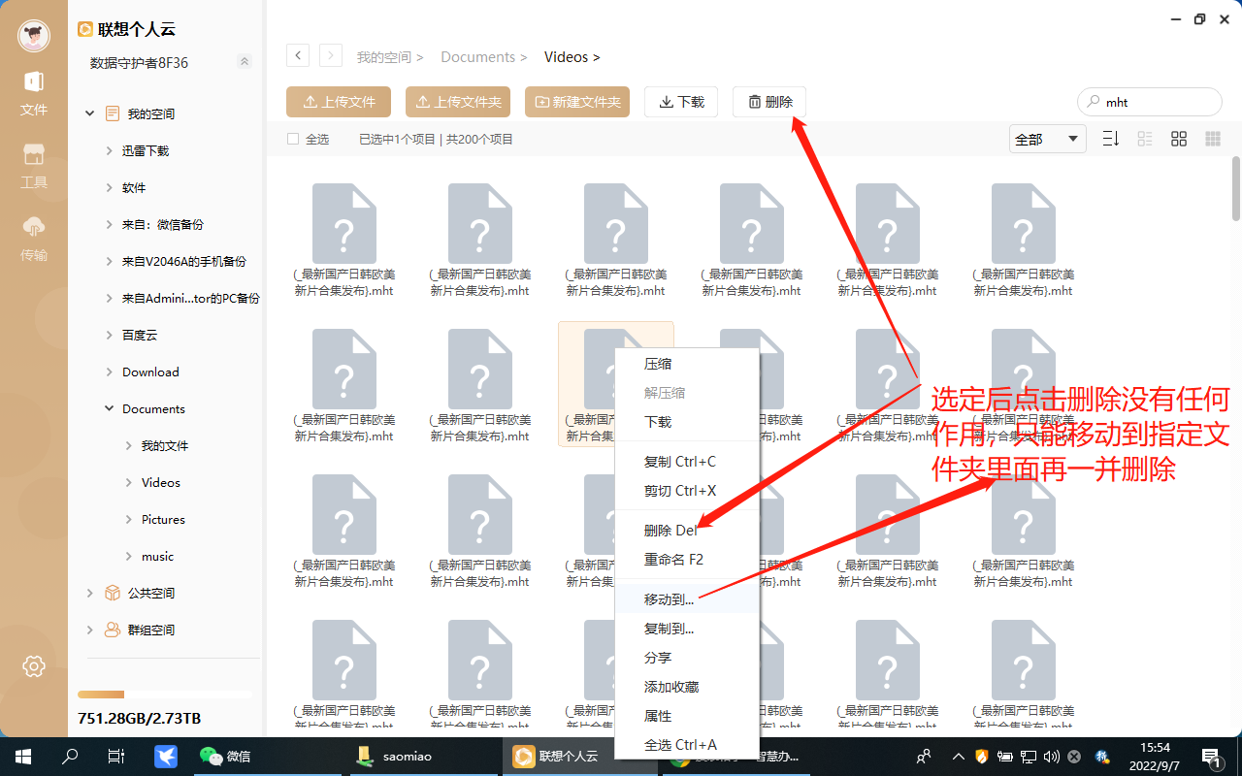Collapse the device panel with double-chevron icon
This screenshot has height=776, width=1242.
(x=245, y=62)
